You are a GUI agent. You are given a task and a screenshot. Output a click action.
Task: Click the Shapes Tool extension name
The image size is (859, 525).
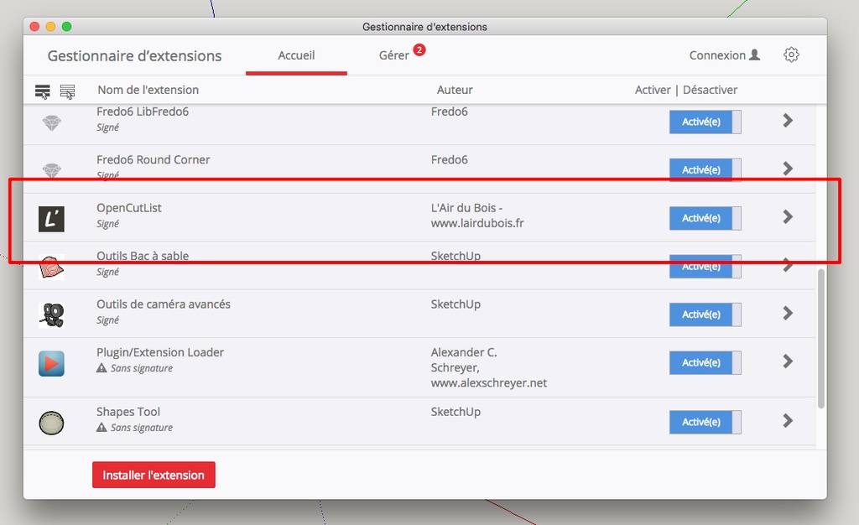pyautogui.click(x=128, y=412)
